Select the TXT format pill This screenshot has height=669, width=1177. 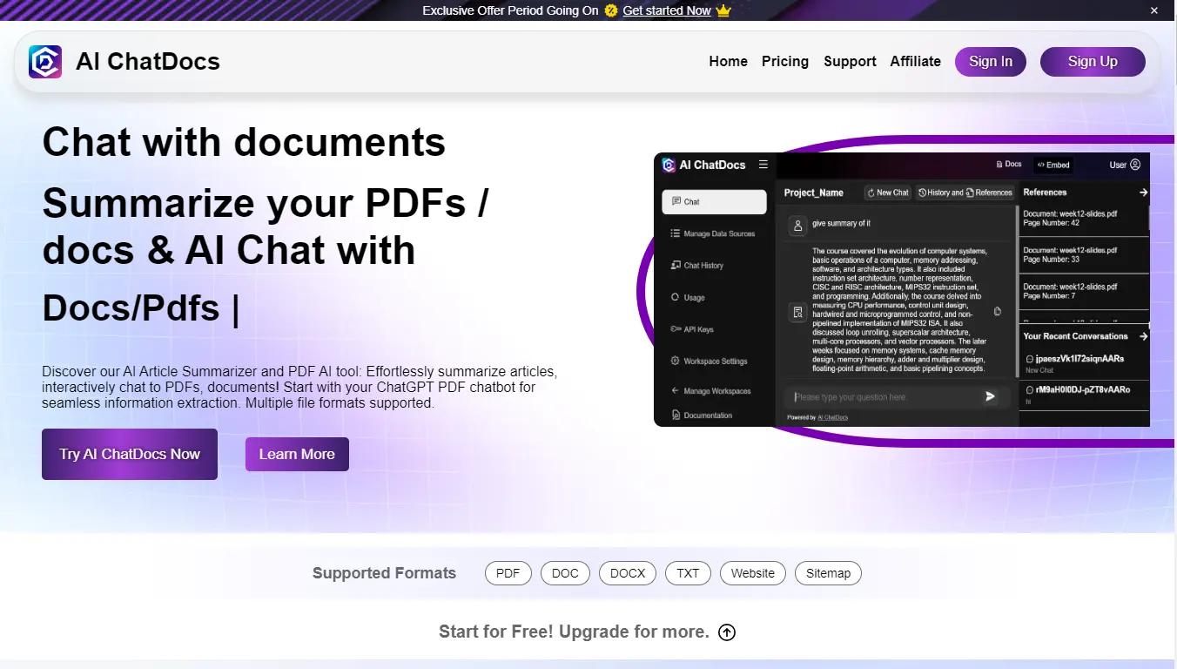pyautogui.click(x=688, y=573)
